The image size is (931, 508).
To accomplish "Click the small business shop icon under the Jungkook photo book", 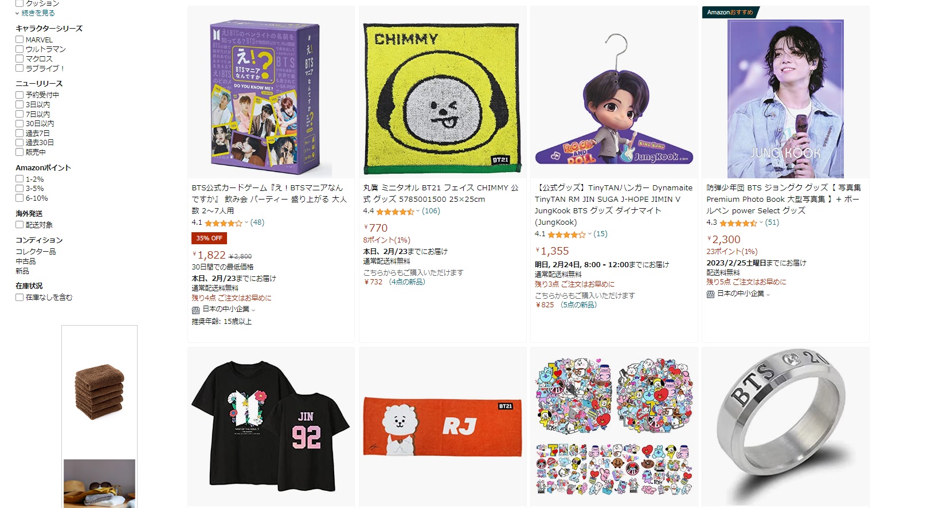I will pyautogui.click(x=710, y=294).
